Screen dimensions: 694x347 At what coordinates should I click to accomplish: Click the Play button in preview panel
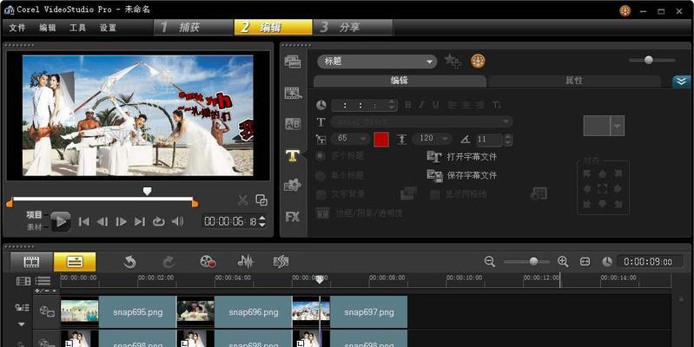(60, 221)
